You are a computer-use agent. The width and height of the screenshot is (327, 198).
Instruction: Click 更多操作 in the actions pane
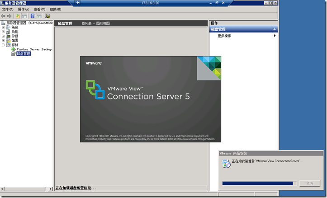pyautogui.click(x=224, y=36)
